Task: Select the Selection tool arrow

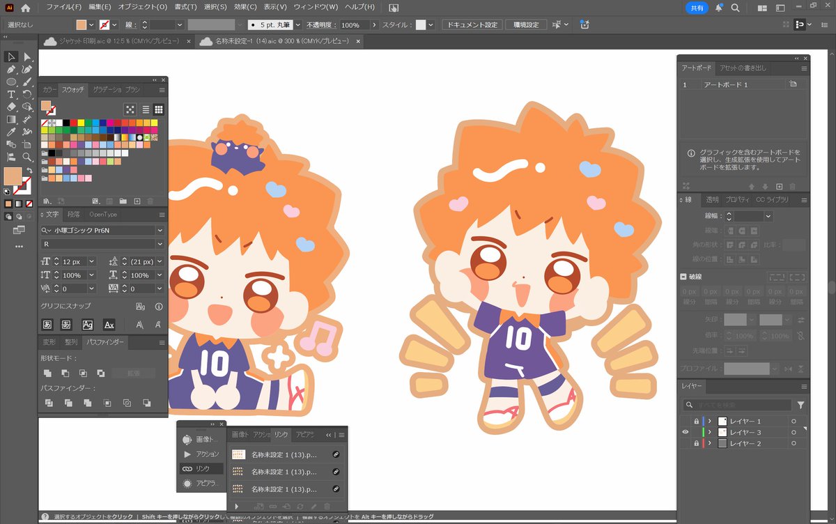Action: [12, 57]
